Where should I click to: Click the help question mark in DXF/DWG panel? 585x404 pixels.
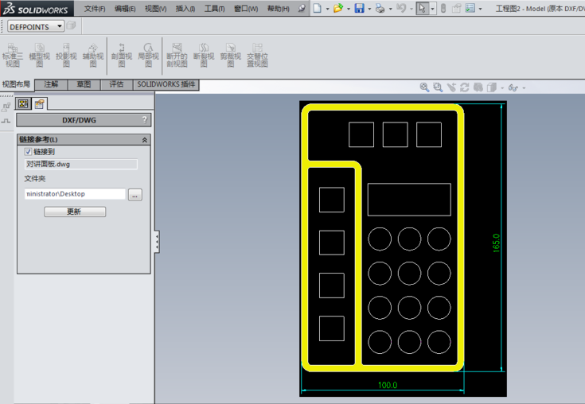tap(144, 120)
